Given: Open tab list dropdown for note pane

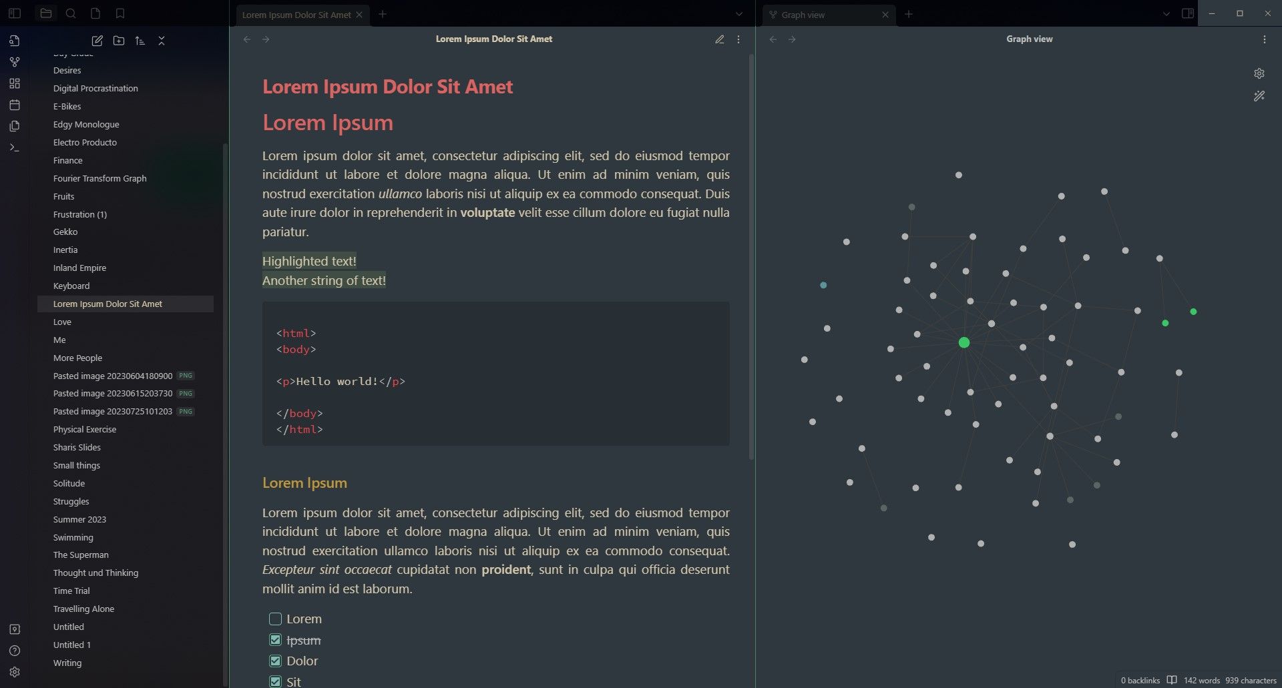Looking at the screenshot, I should (x=738, y=14).
